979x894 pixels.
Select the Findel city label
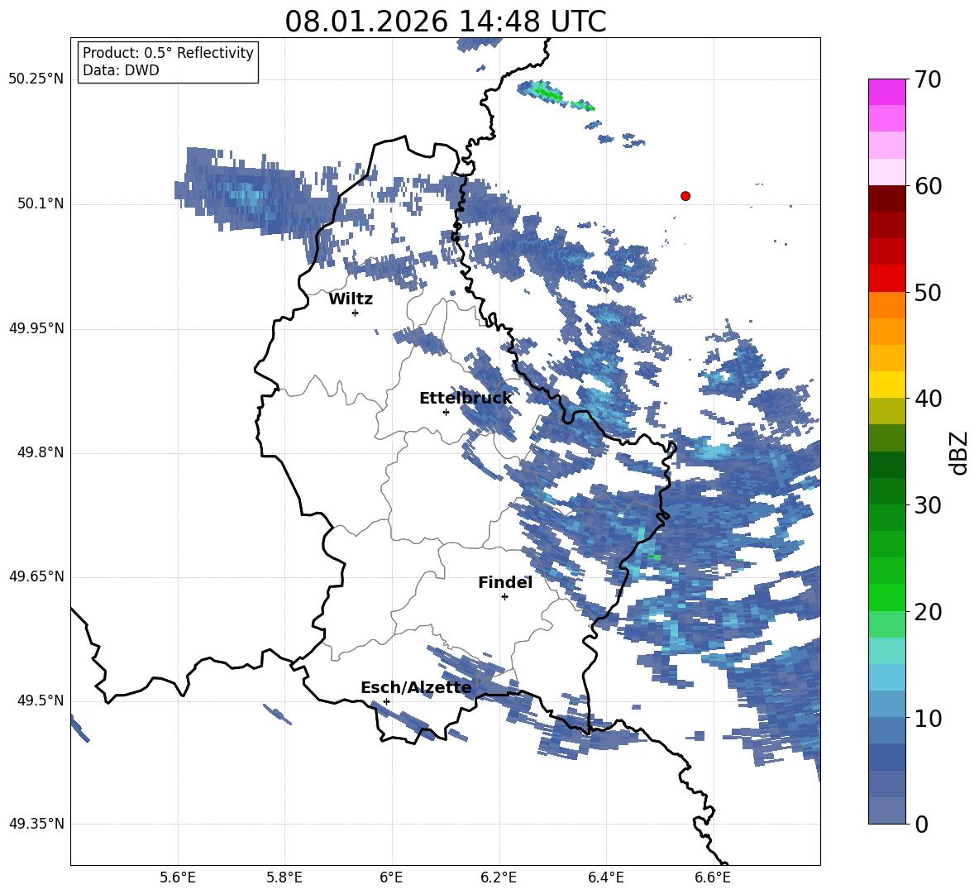point(505,582)
